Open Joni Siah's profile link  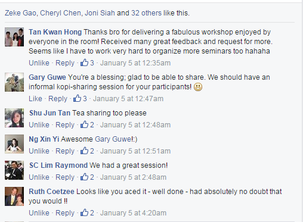[x=100, y=13]
